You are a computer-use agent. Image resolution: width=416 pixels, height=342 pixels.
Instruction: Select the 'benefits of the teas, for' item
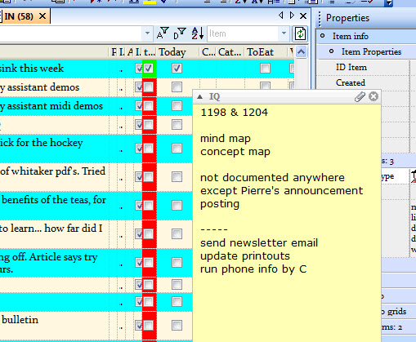[54, 200]
